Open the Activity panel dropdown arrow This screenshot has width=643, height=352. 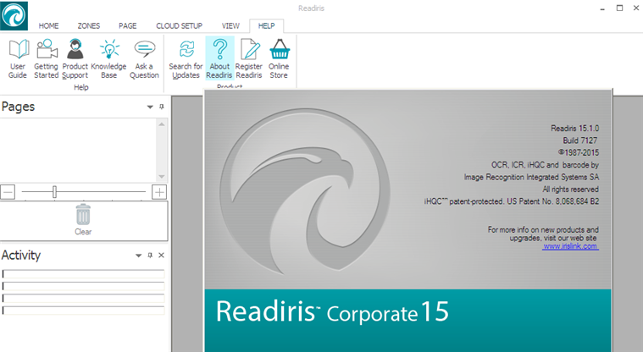138,256
